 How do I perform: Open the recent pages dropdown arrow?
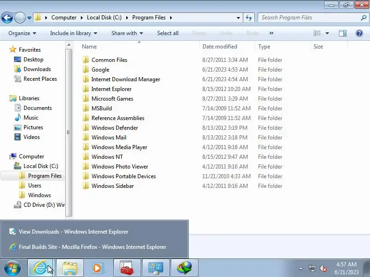[x=29, y=18]
